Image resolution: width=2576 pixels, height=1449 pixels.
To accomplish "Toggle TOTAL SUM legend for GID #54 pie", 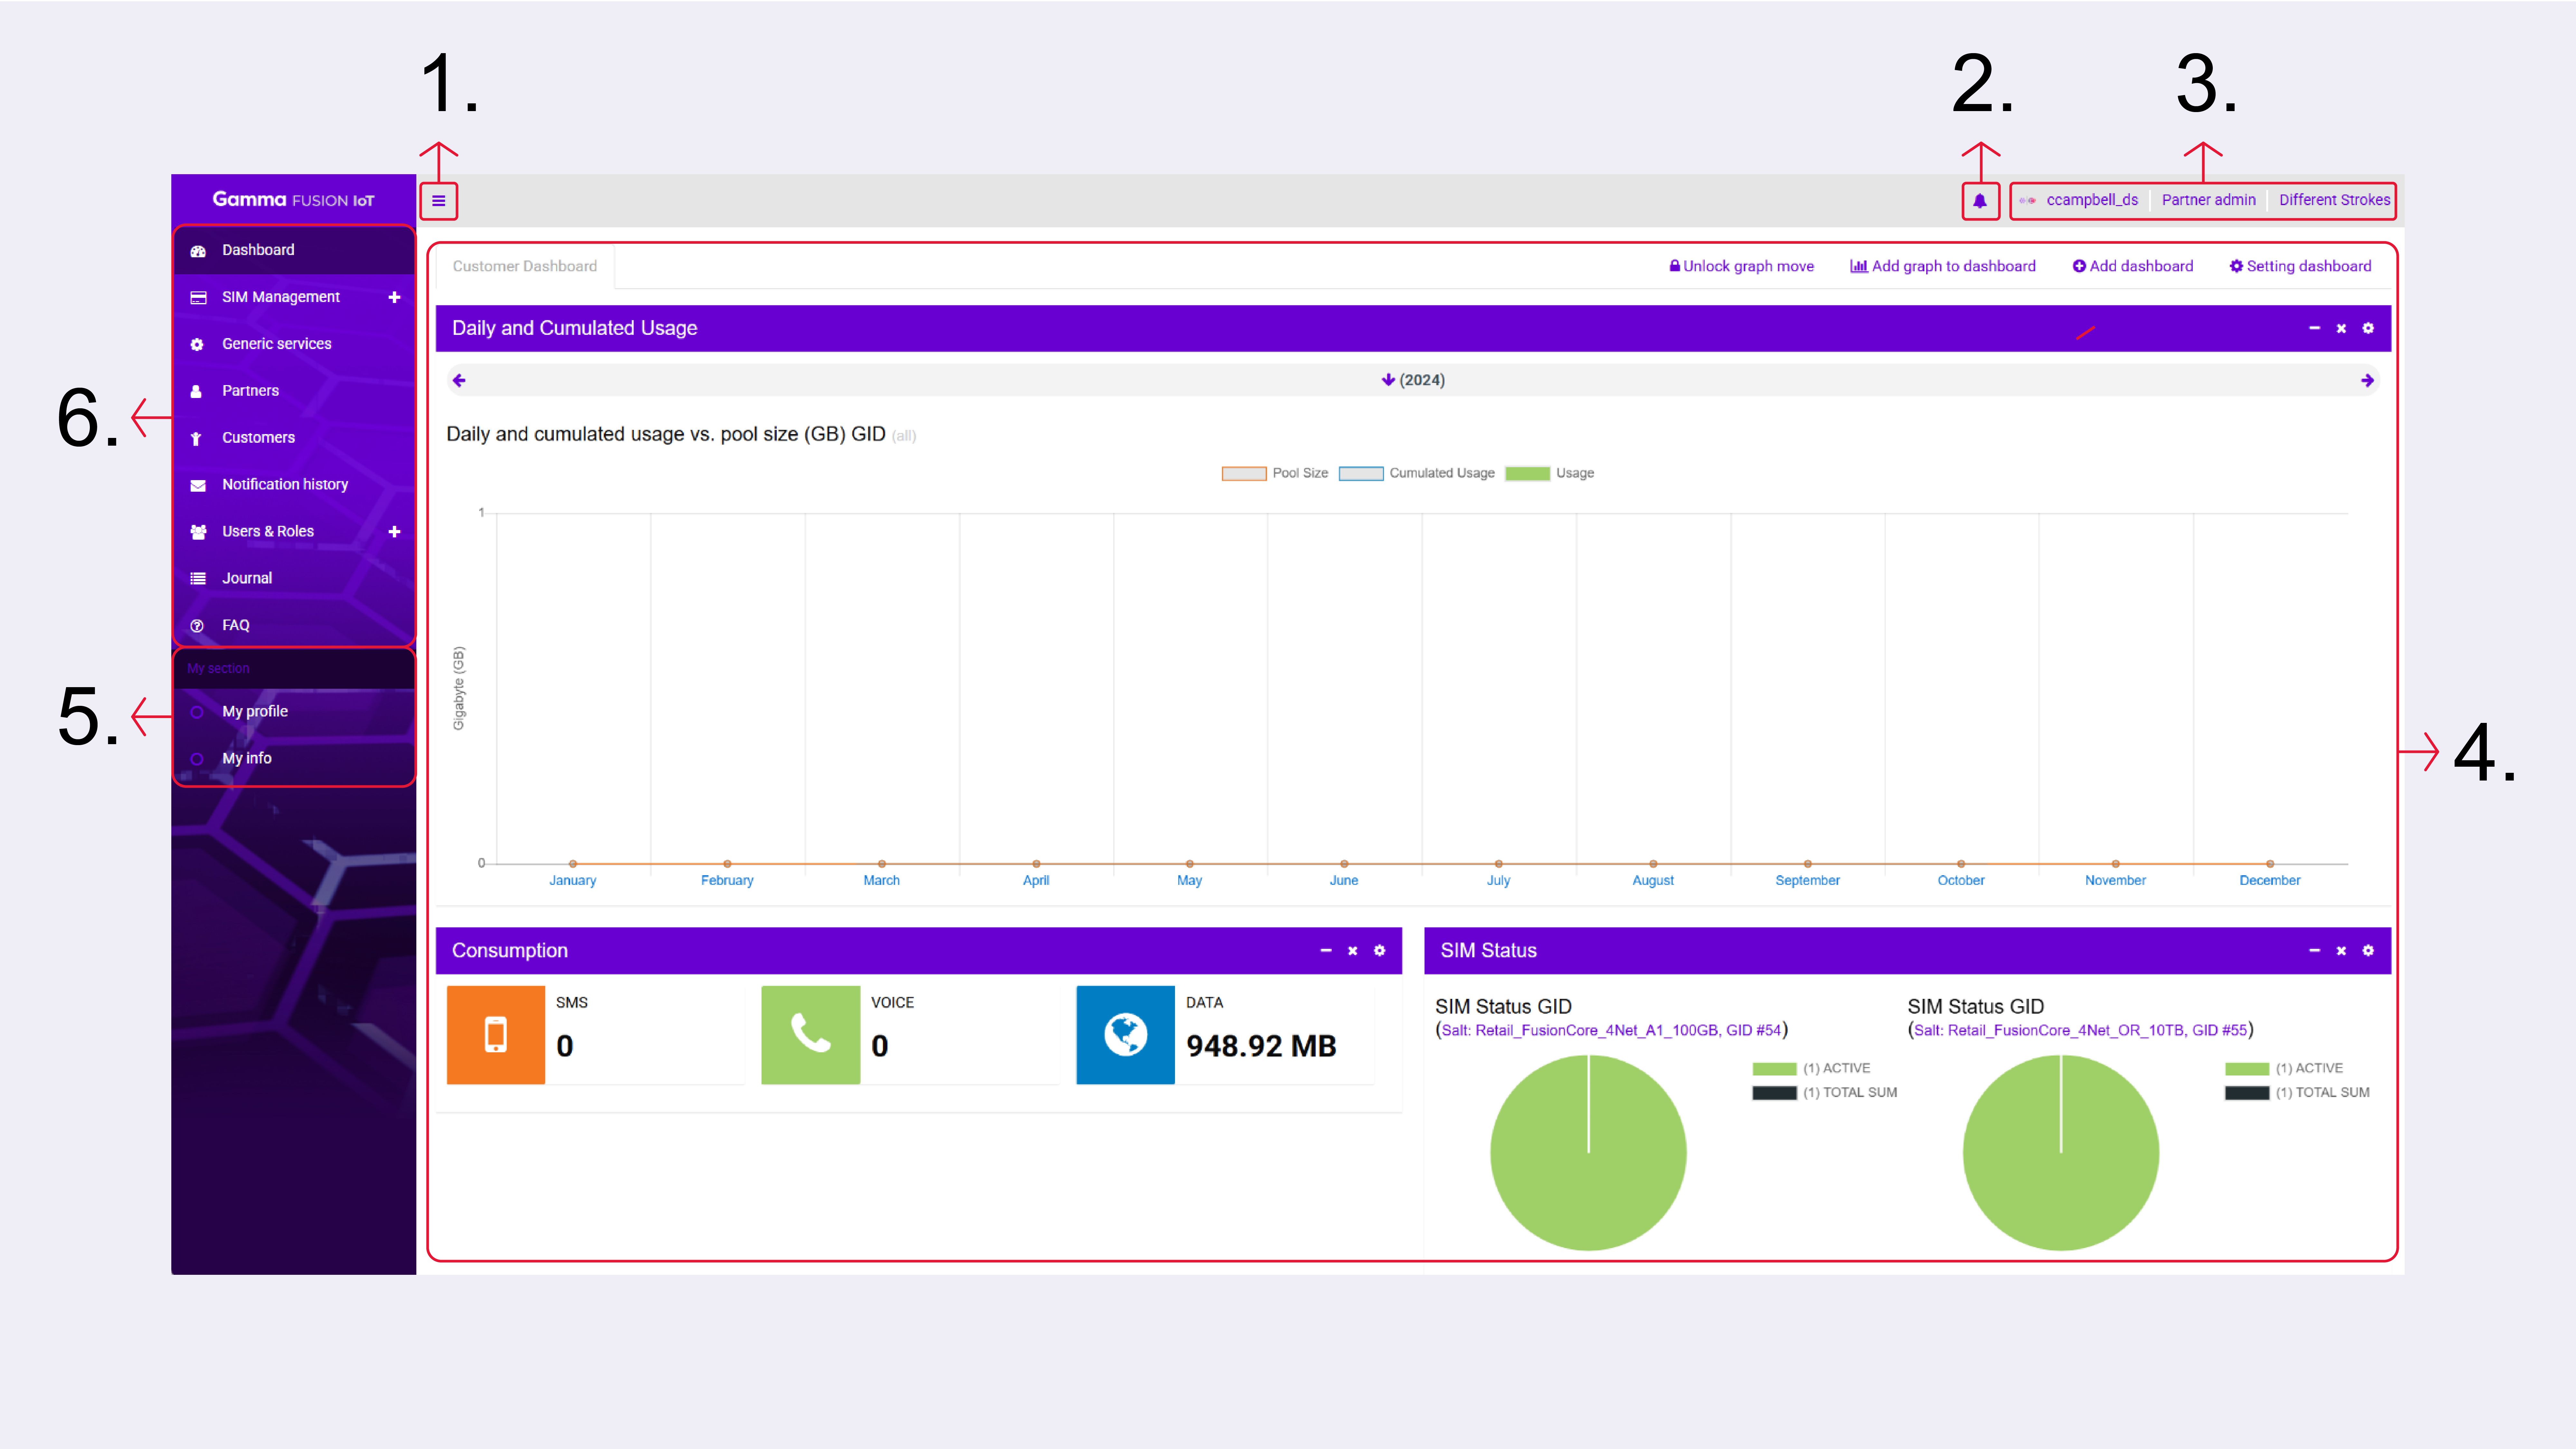I will pyautogui.click(x=1825, y=1093).
